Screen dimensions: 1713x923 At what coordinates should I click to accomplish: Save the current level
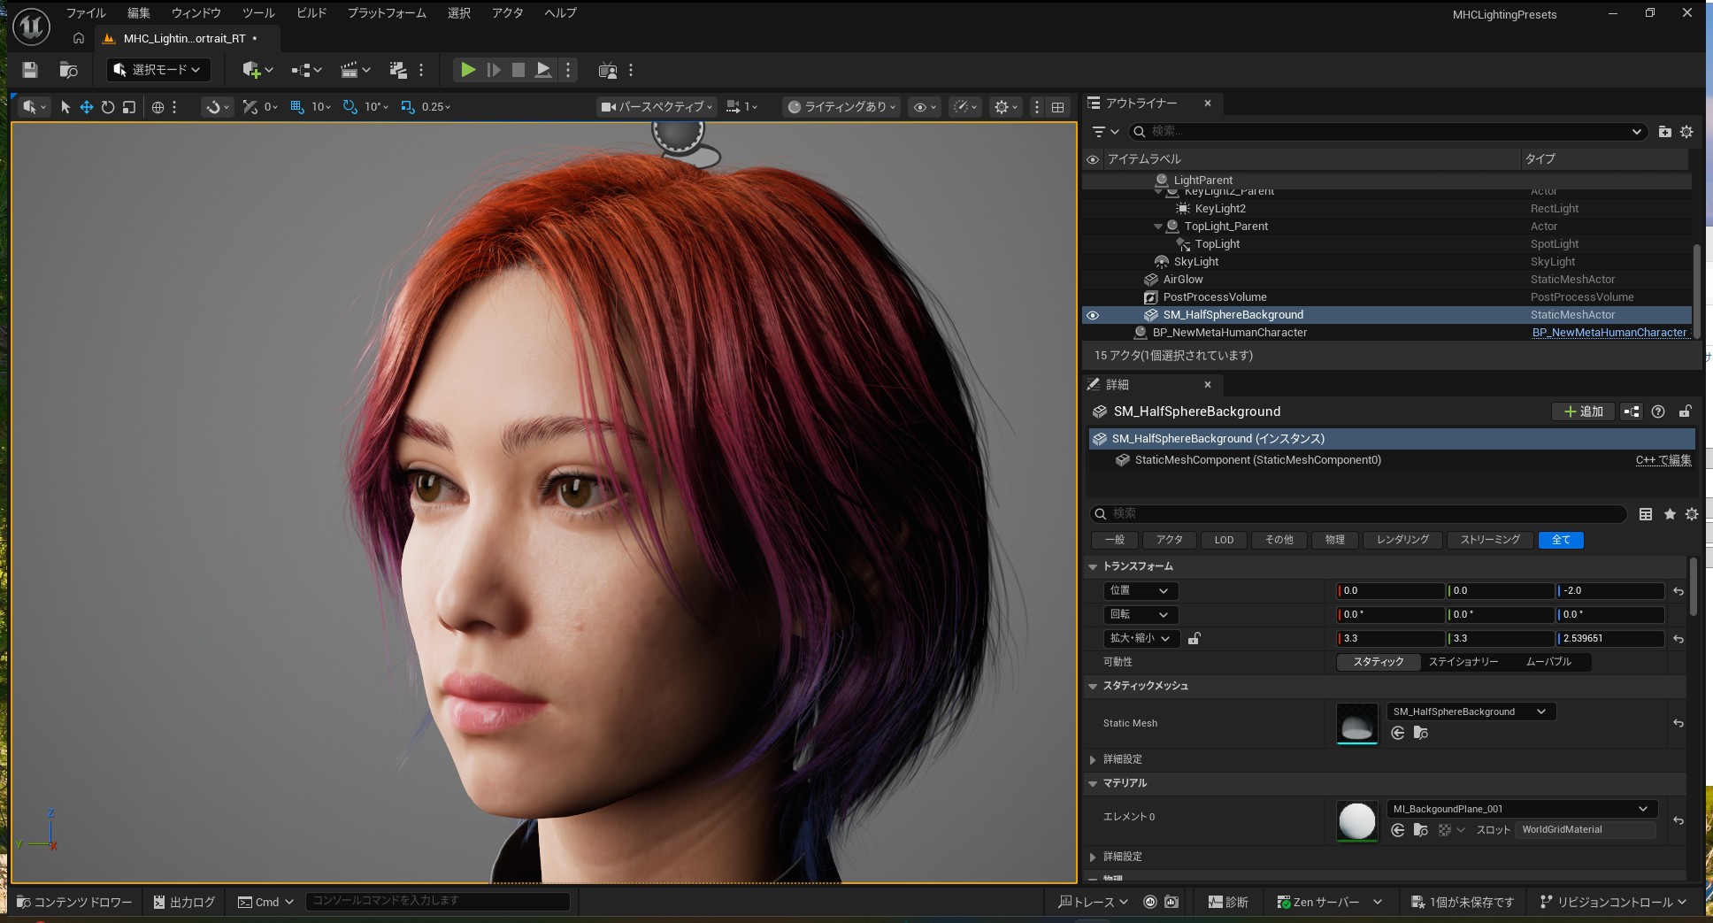click(x=30, y=70)
